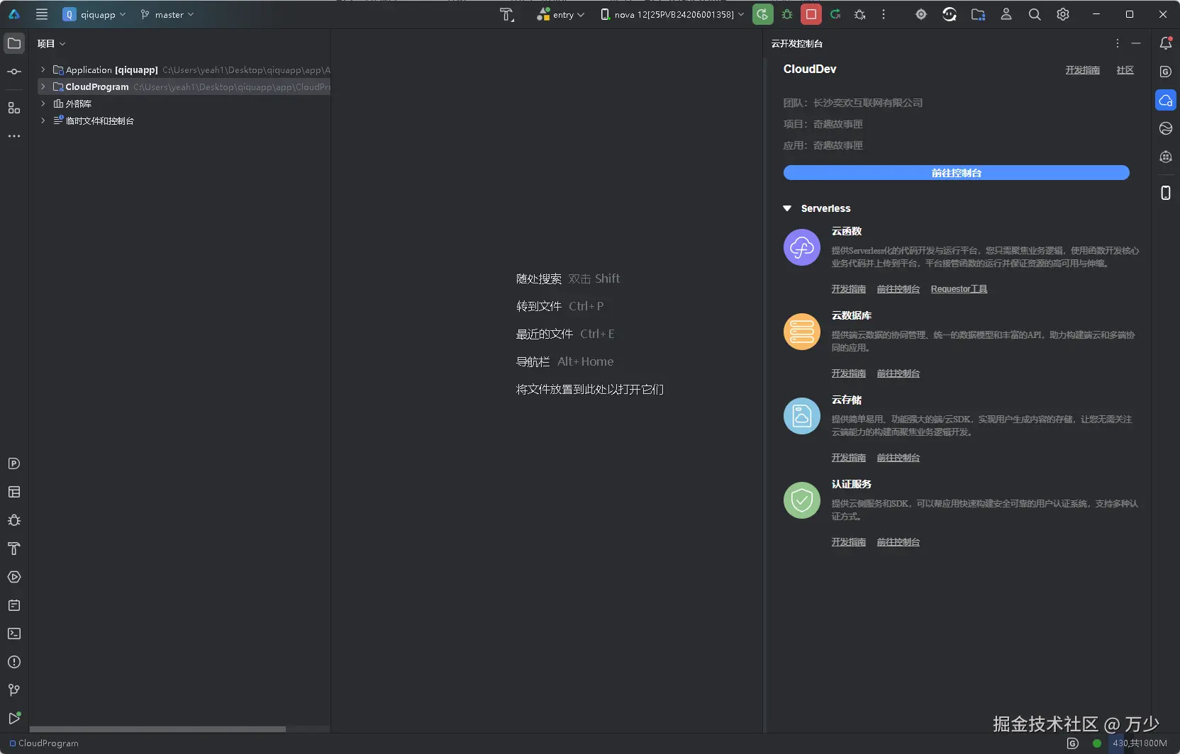Open the qiquapp project dropdown
Viewport: 1180px width, 754px height.
[x=94, y=14]
